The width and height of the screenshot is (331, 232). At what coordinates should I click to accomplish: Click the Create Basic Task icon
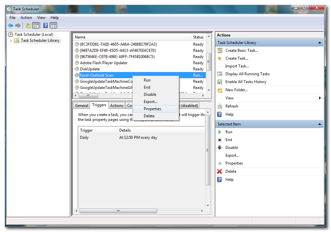(x=220, y=51)
